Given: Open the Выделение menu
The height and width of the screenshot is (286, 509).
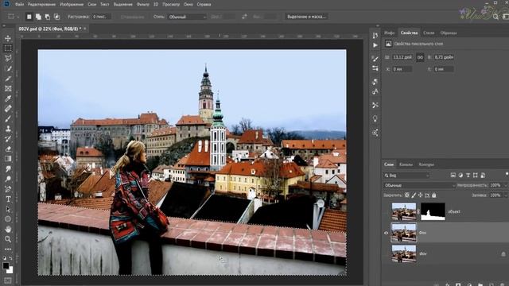Looking at the screenshot, I should pyautogui.click(x=123, y=5).
